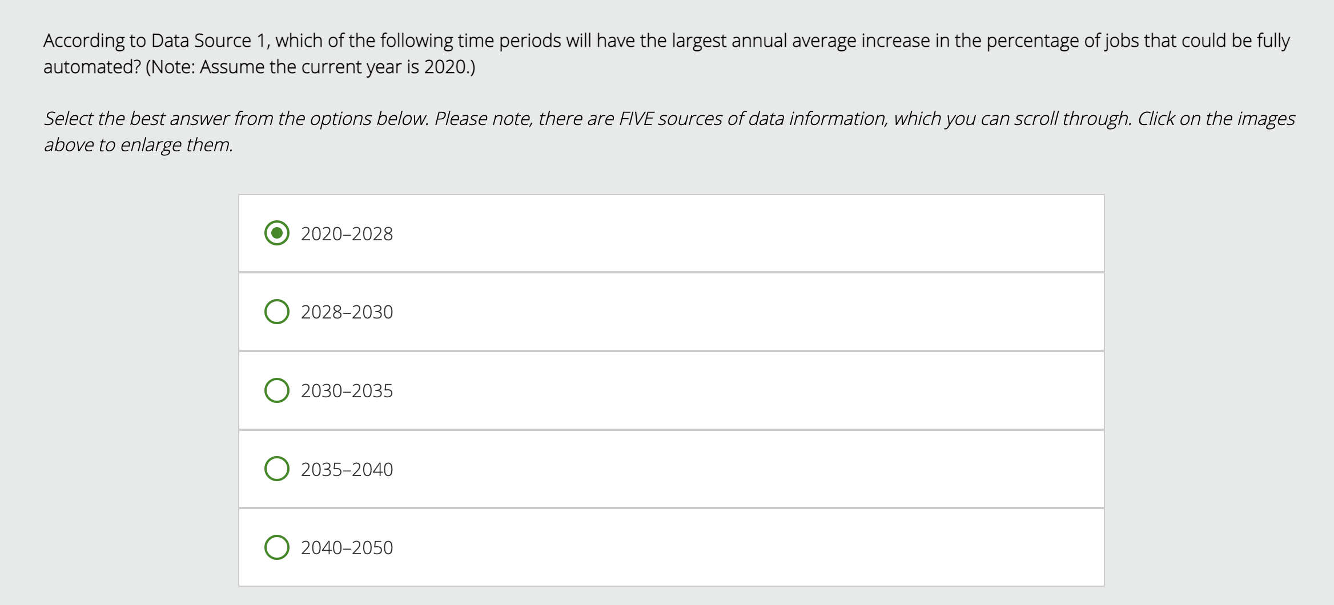Click empty space in the 2020–2028 option row
The image size is (1334, 605).
742,233
